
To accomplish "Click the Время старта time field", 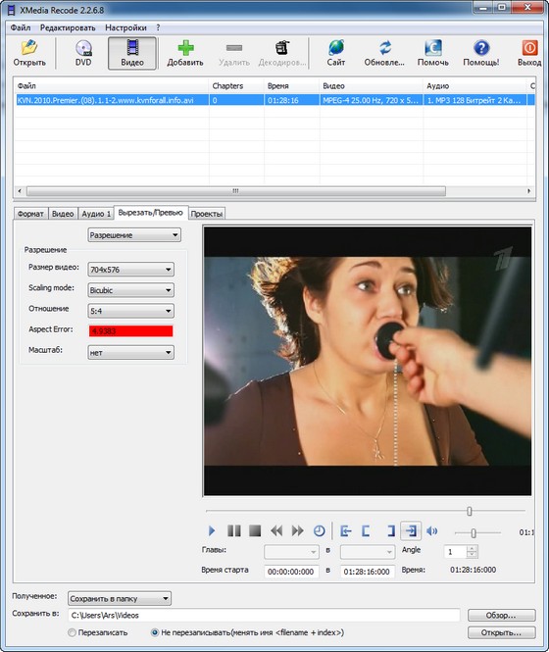I will click(x=291, y=572).
